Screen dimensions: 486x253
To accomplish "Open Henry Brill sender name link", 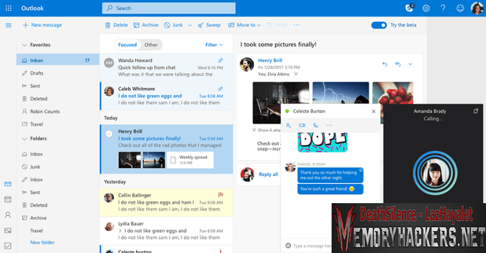I will click(x=270, y=60).
